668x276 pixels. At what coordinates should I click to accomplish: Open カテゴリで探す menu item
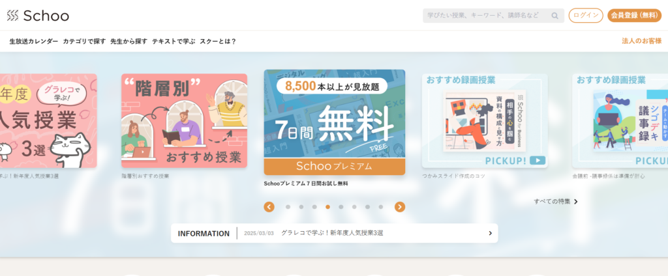click(84, 41)
